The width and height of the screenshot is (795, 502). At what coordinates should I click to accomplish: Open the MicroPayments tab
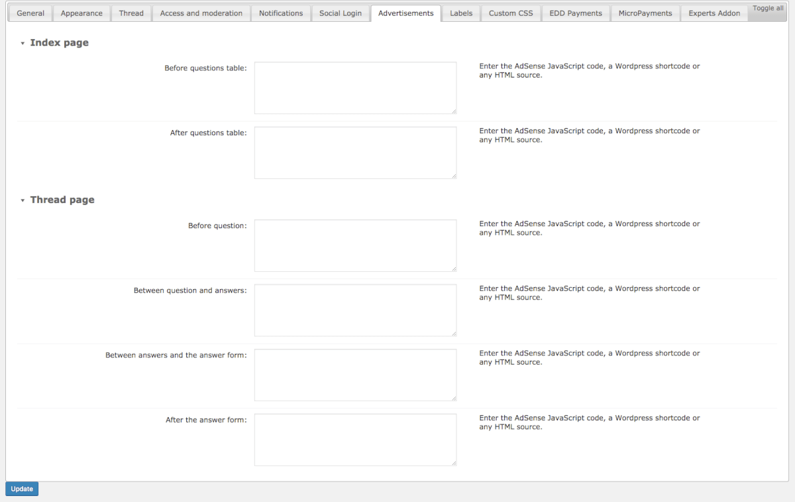click(645, 13)
